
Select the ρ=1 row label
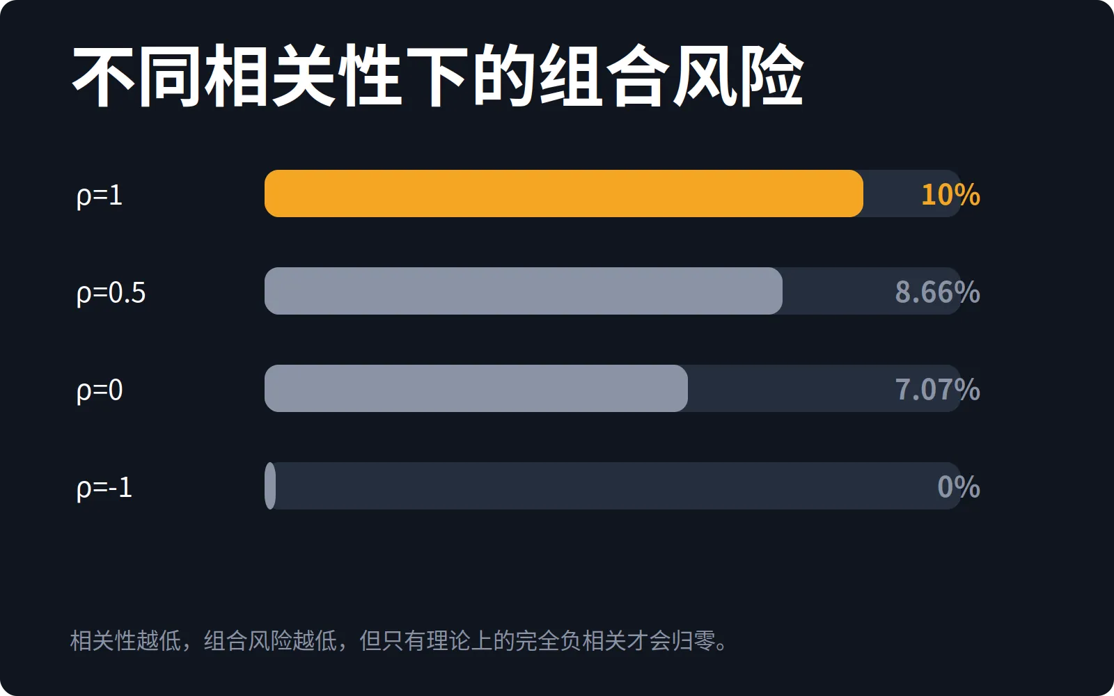[x=100, y=196]
